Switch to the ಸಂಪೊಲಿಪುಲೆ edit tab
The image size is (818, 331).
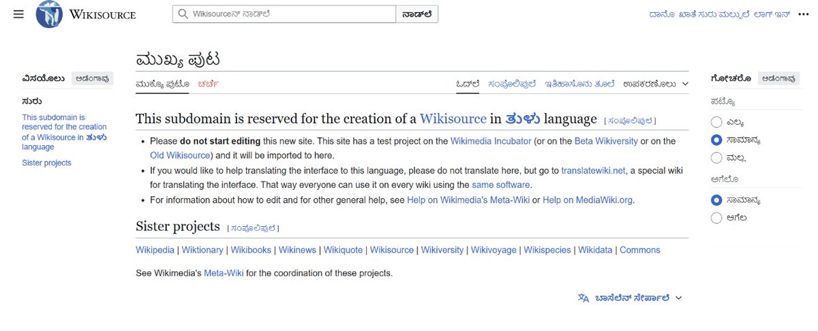[x=512, y=84]
